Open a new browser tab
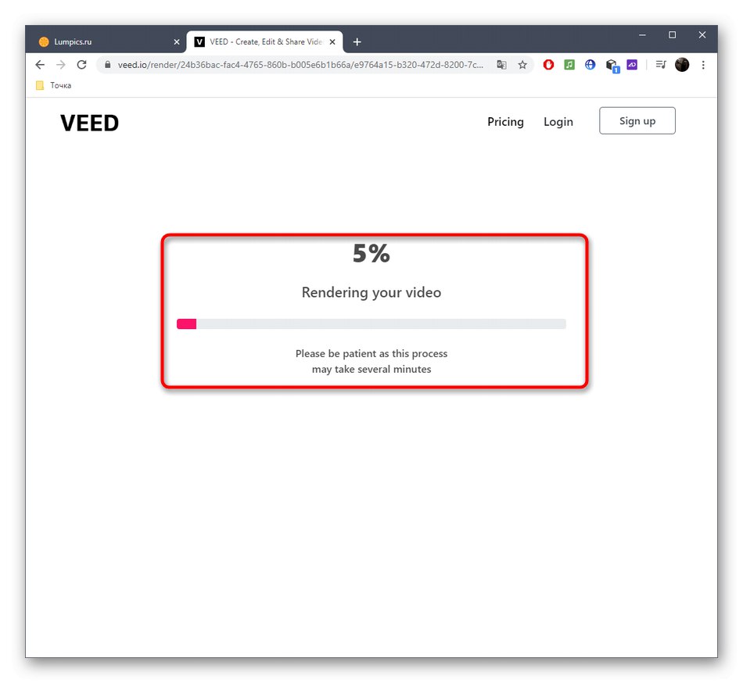The image size is (743, 683). [x=357, y=42]
